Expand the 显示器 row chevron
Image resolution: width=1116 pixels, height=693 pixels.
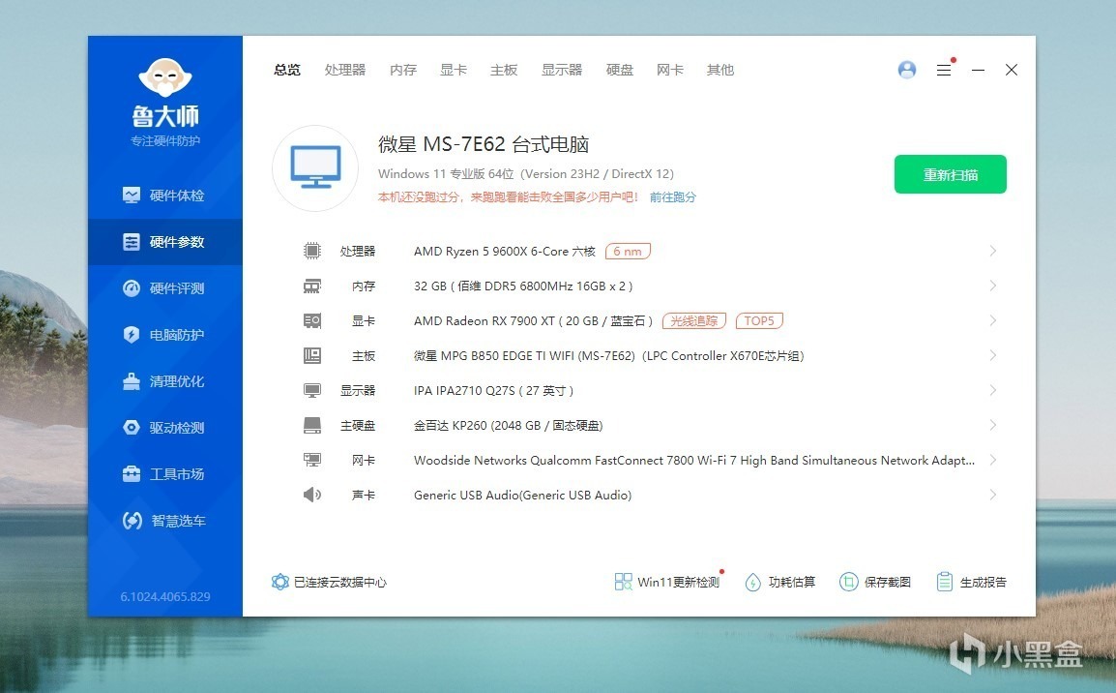993,390
